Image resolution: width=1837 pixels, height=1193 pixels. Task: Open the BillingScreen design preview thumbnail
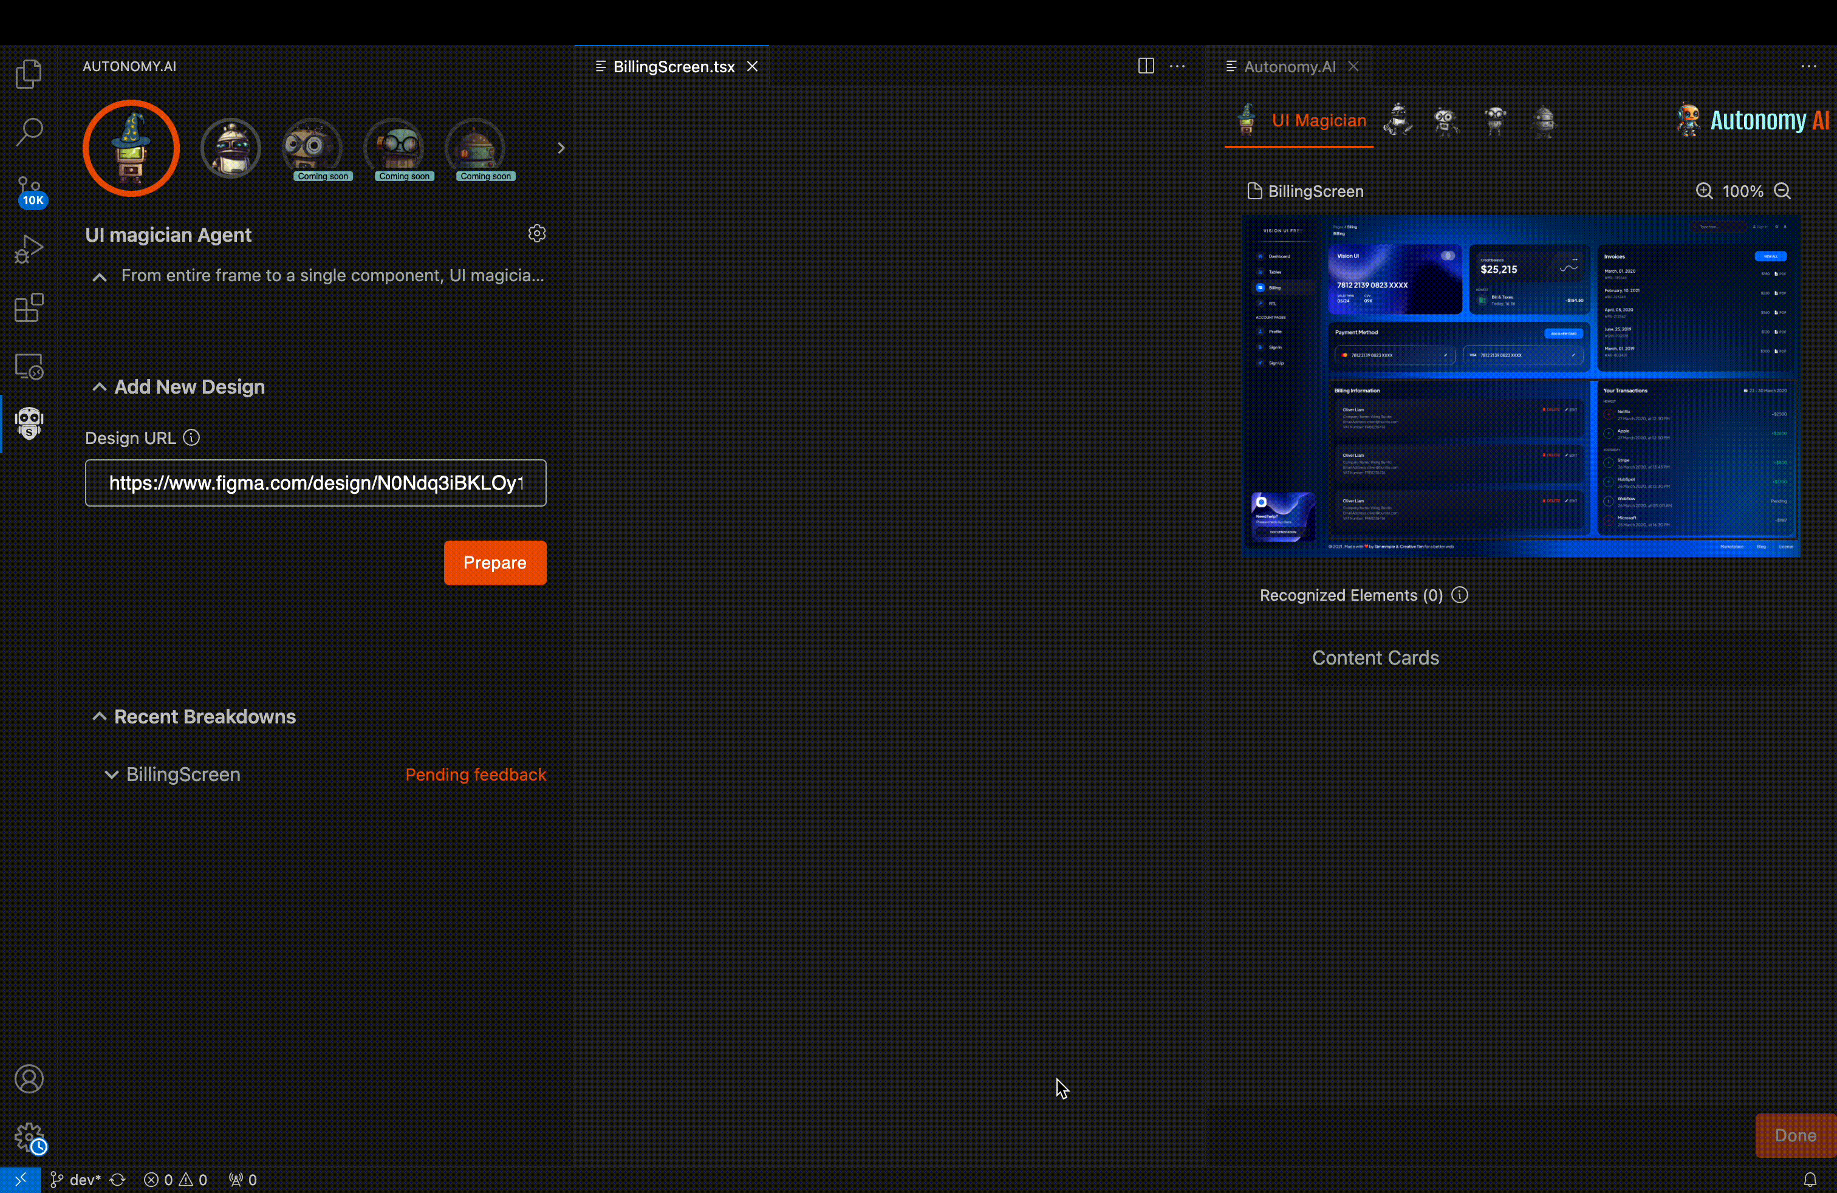coord(1521,386)
